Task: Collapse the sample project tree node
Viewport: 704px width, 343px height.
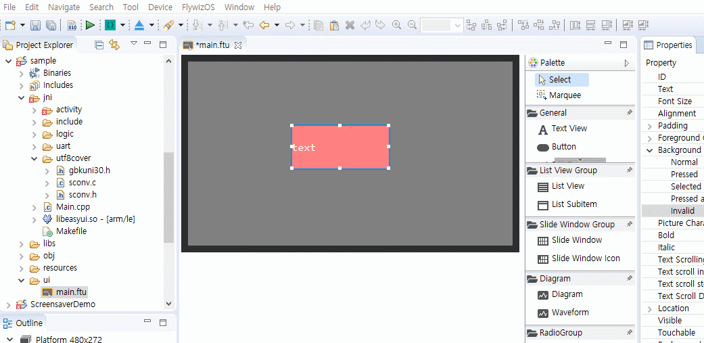Action: pos(9,61)
